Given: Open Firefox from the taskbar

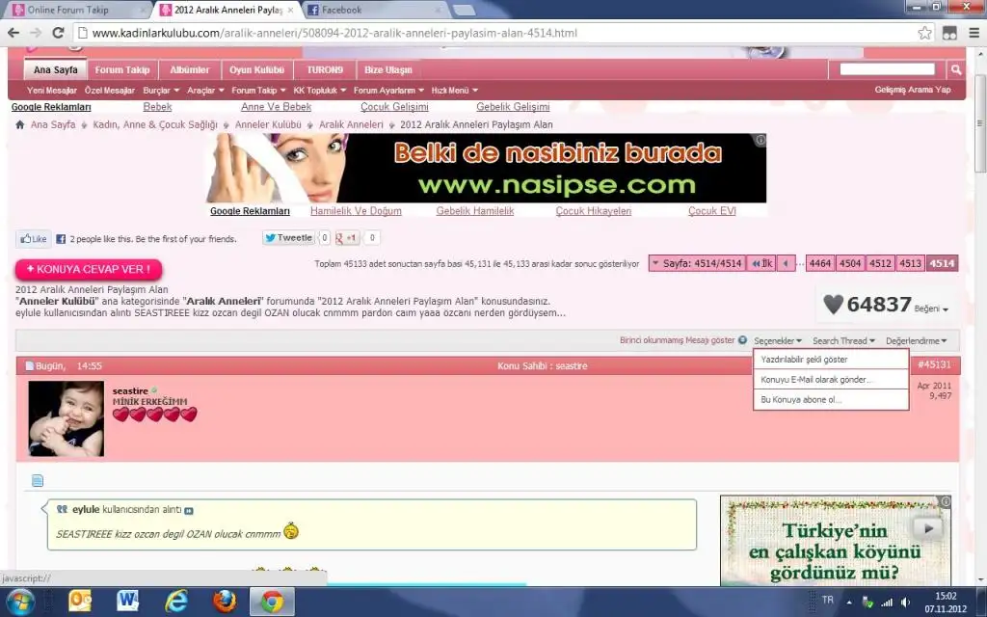Looking at the screenshot, I should [x=226, y=602].
